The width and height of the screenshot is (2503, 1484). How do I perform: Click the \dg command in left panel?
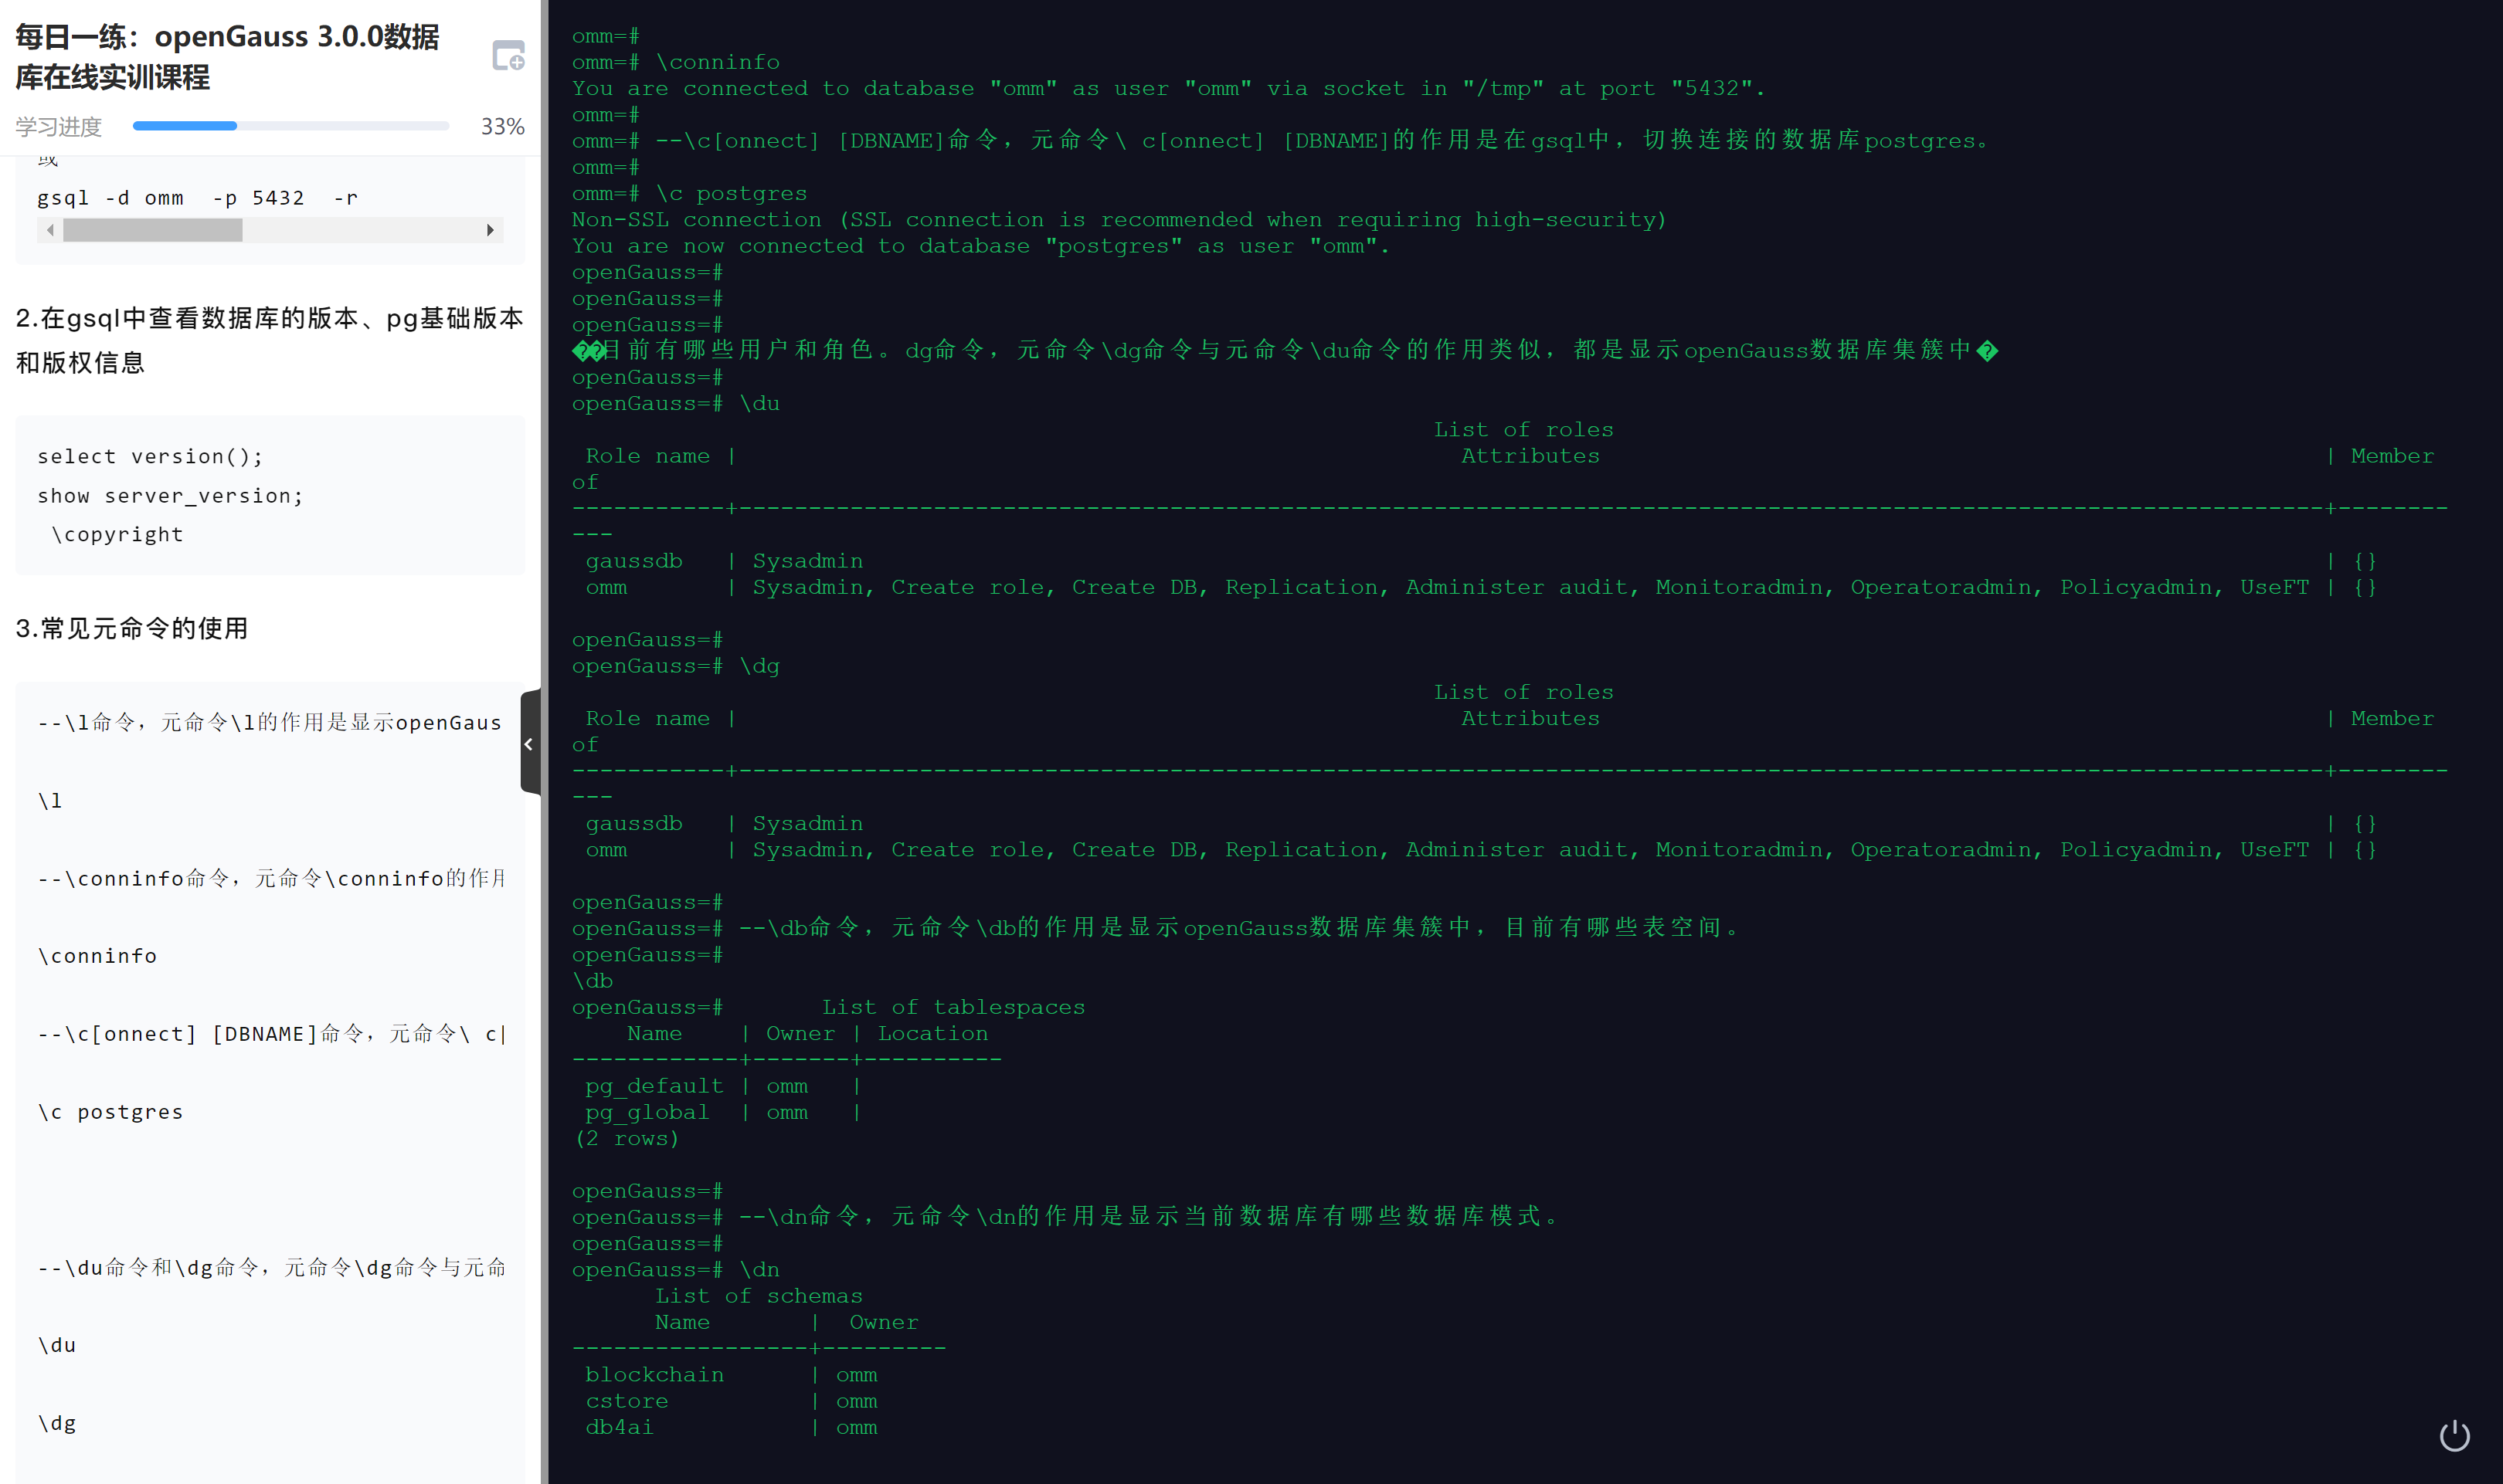[x=57, y=1423]
